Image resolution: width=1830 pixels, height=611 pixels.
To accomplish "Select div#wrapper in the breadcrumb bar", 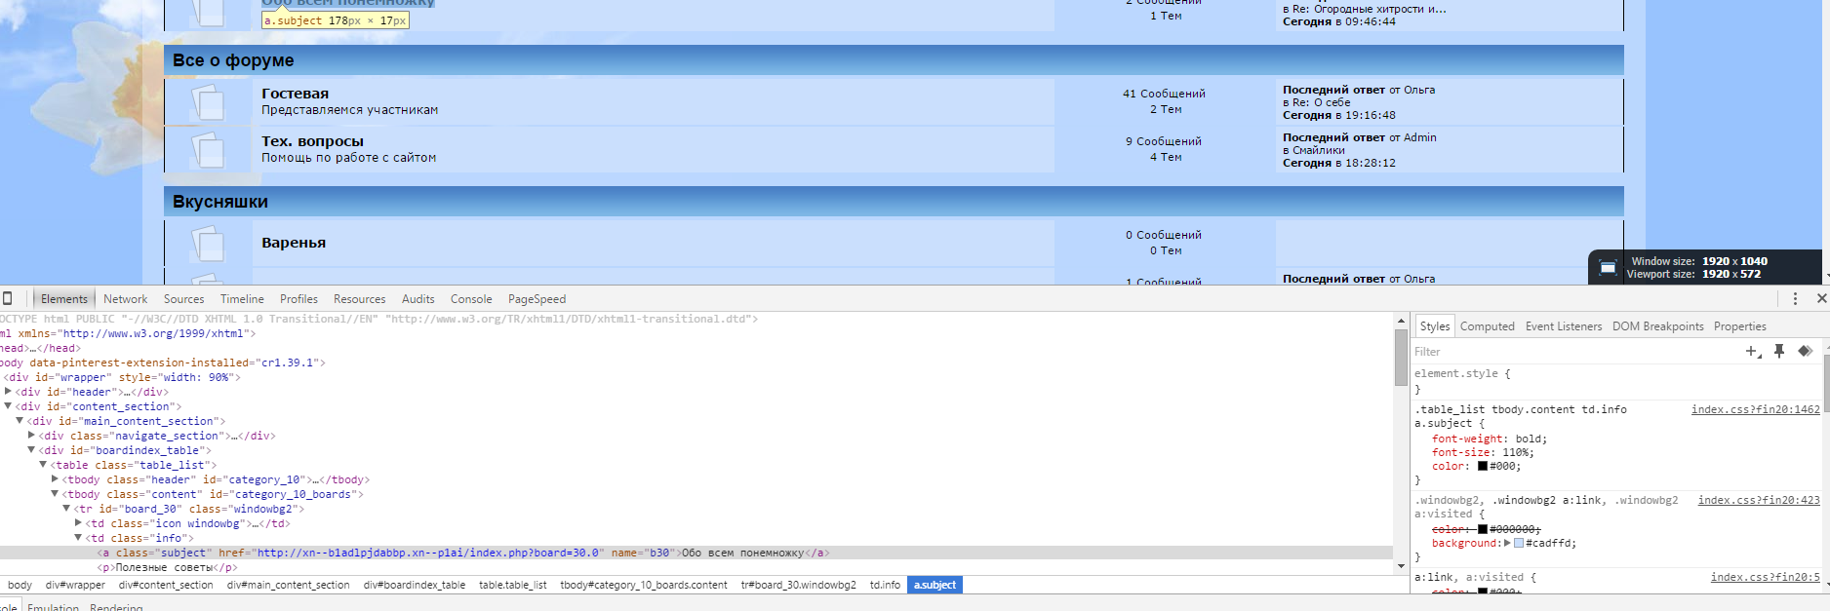I will (75, 585).
